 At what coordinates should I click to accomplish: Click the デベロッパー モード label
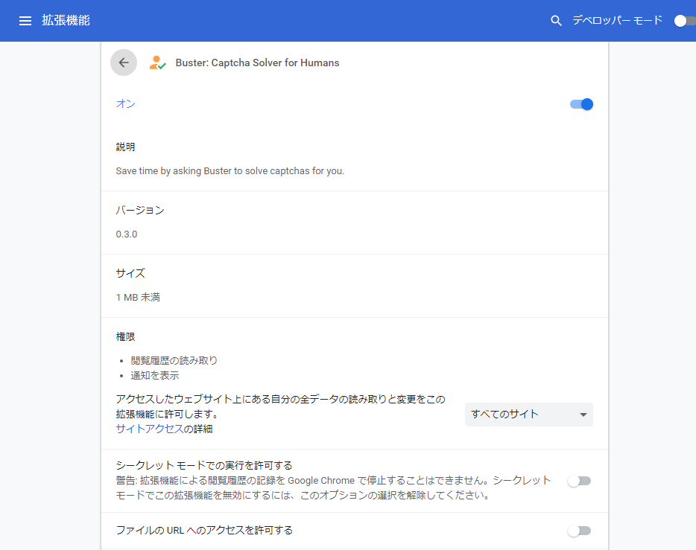coord(618,20)
